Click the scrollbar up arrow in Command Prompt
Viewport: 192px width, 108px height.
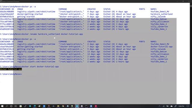point(191,4)
